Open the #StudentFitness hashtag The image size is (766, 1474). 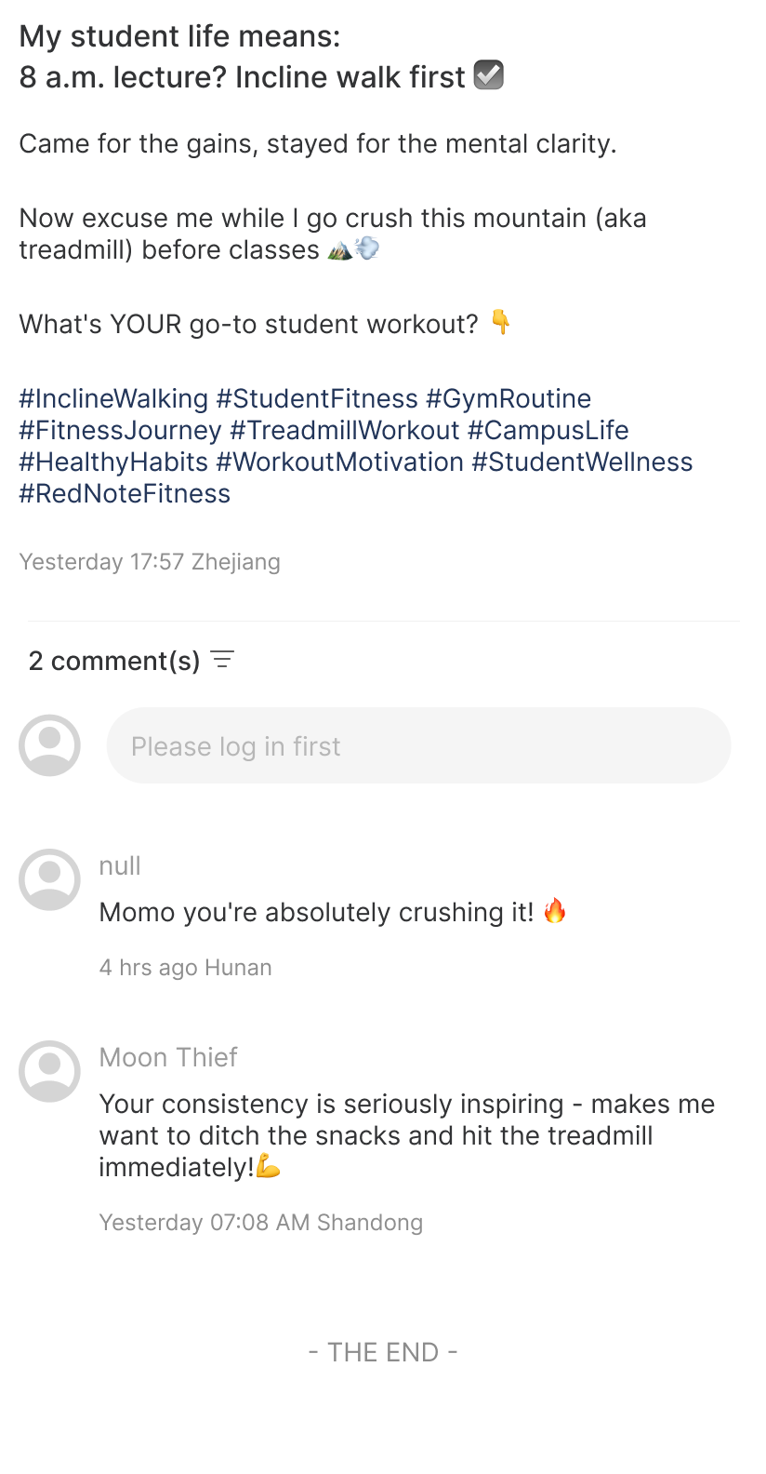[317, 398]
